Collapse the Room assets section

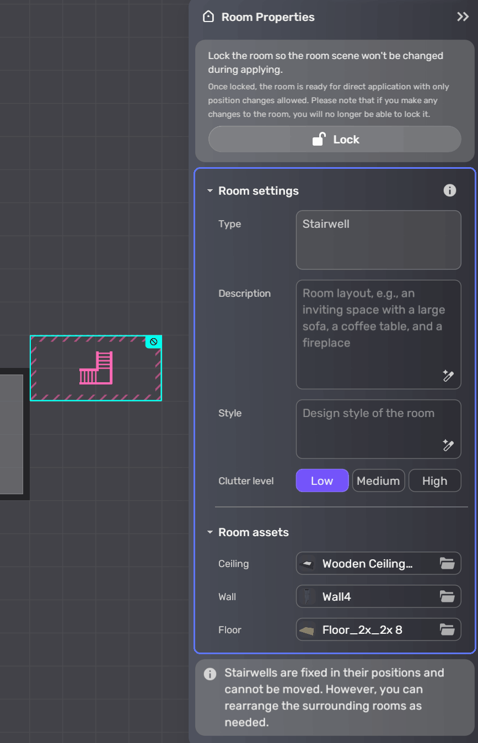point(210,533)
